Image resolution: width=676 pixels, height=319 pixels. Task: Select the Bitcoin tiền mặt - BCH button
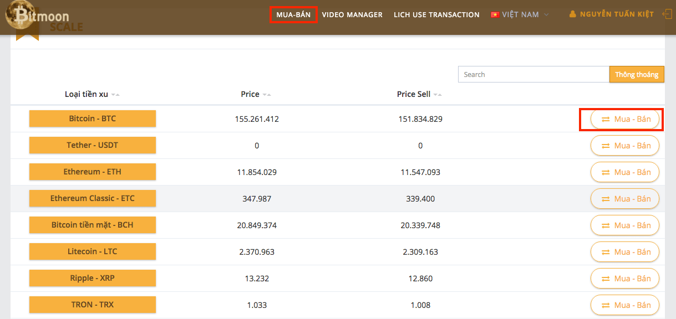[x=93, y=225]
